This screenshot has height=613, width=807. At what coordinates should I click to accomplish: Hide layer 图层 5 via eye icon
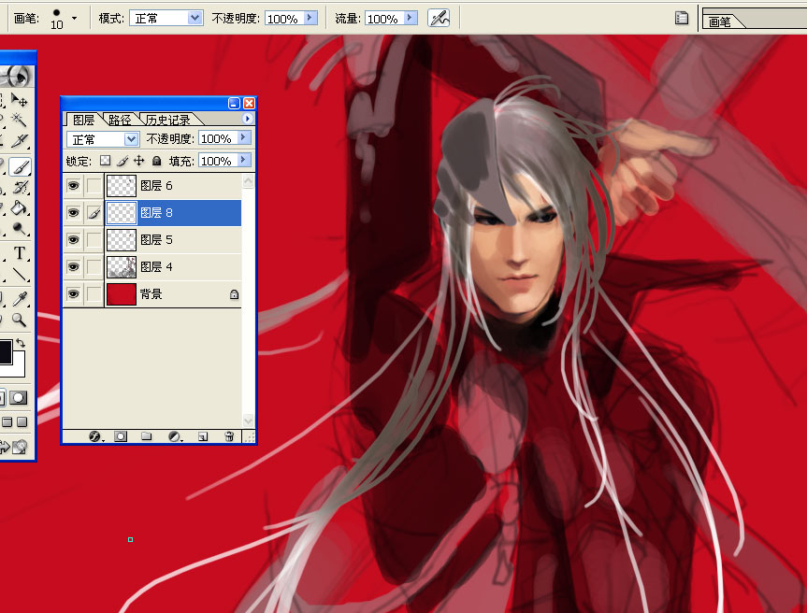[74, 239]
